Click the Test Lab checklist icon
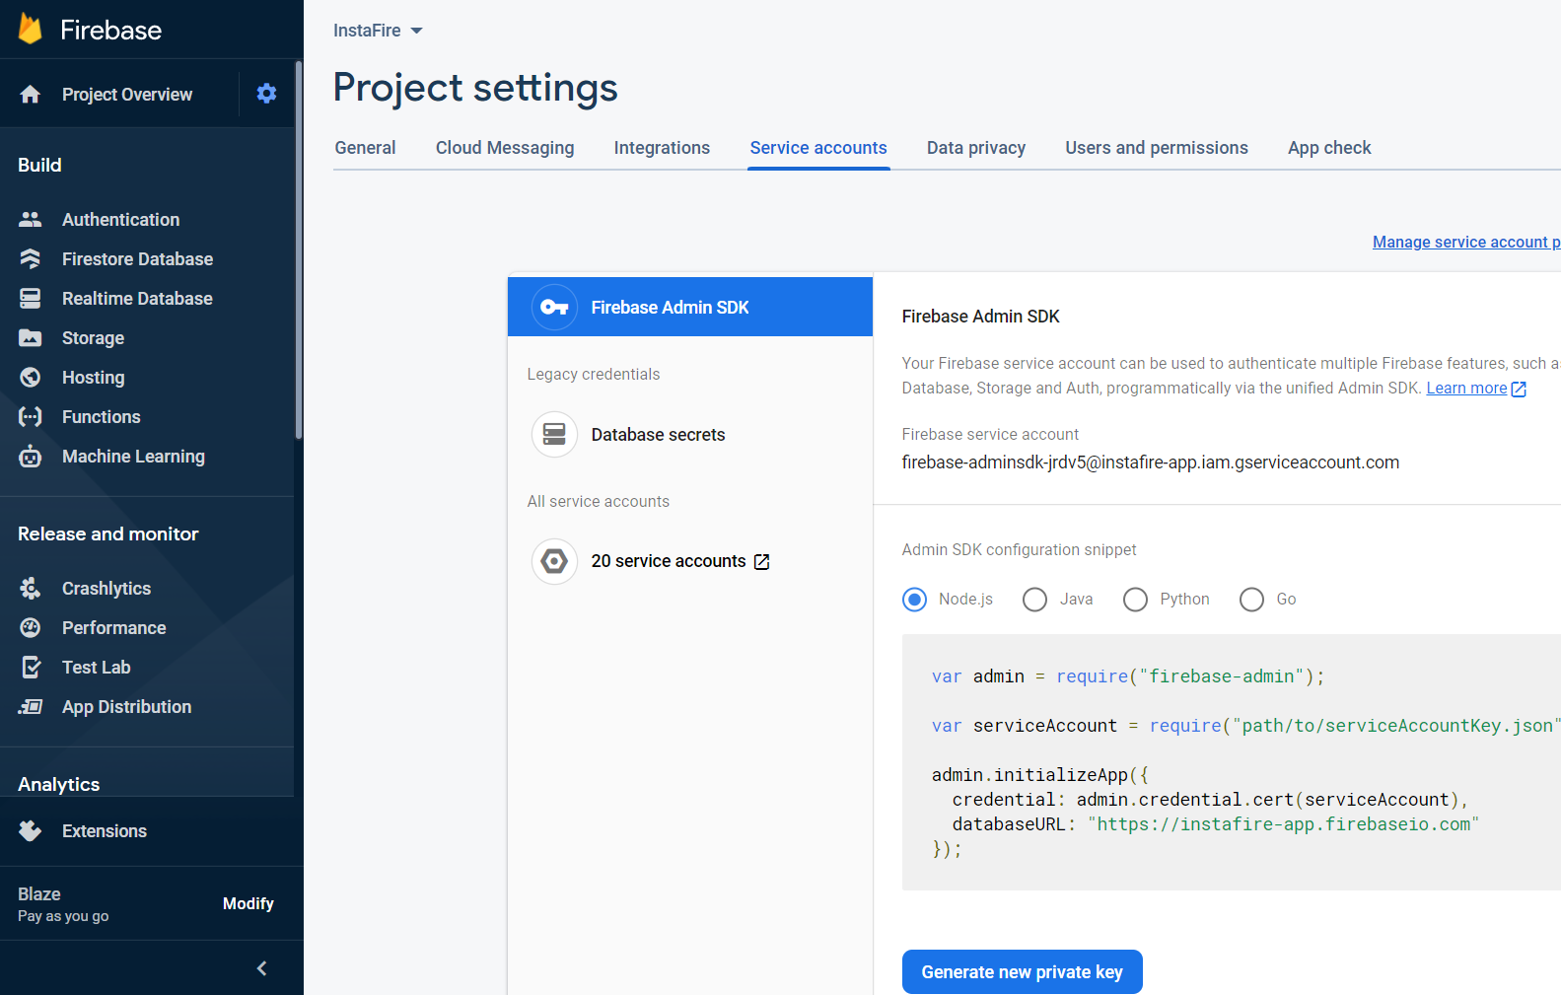Viewport: 1561px width, 995px height. click(x=31, y=668)
